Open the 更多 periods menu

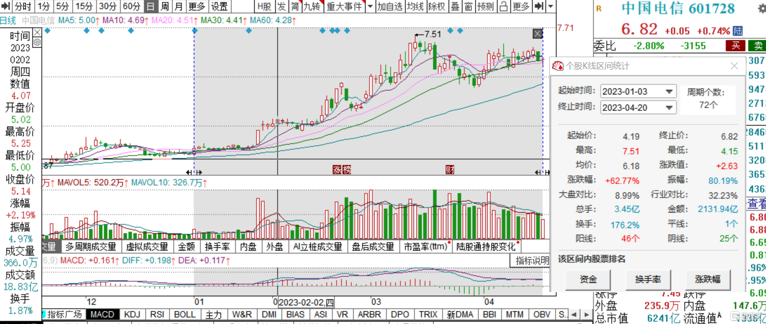pyautogui.click(x=197, y=6)
